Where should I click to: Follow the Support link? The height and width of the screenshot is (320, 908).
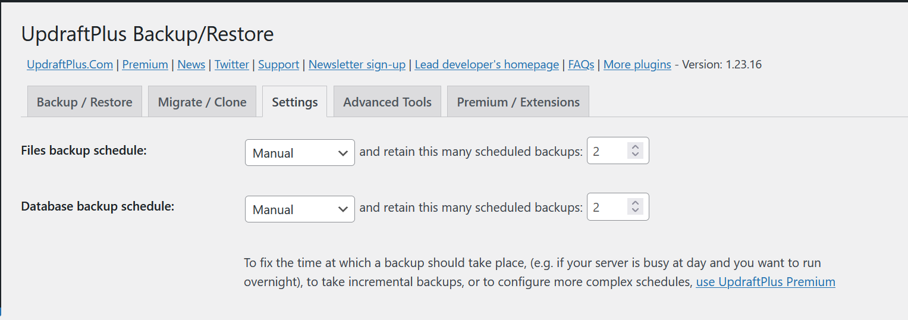278,64
